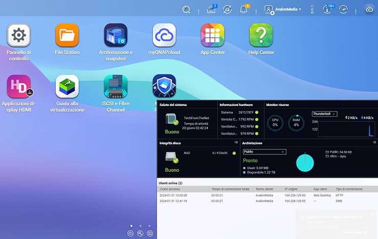378x239 pixels.
Task: Open background tasks icon with badge 1
Action: point(211,9)
